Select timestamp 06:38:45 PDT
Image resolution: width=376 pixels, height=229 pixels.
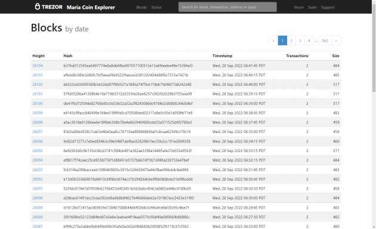239,113
